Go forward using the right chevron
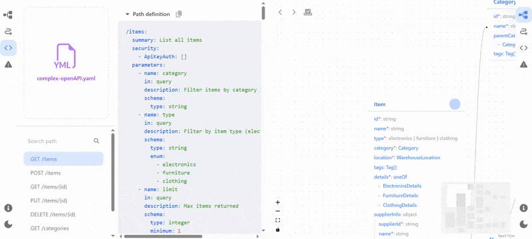 (x=294, y=12)
